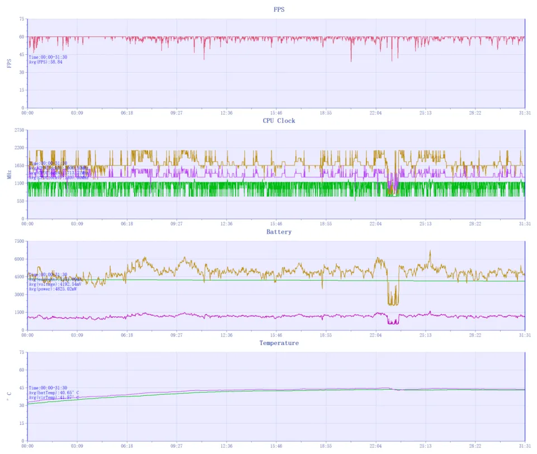Click the MHz y-axis label

pos(9,174)
